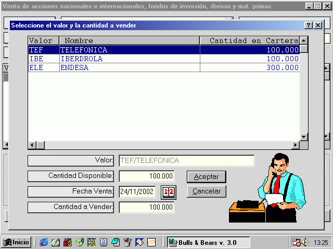Click the Nombre column header
The width and height of the screenshot is (333, 249).
pyautogui.click(x=130, y=40)
